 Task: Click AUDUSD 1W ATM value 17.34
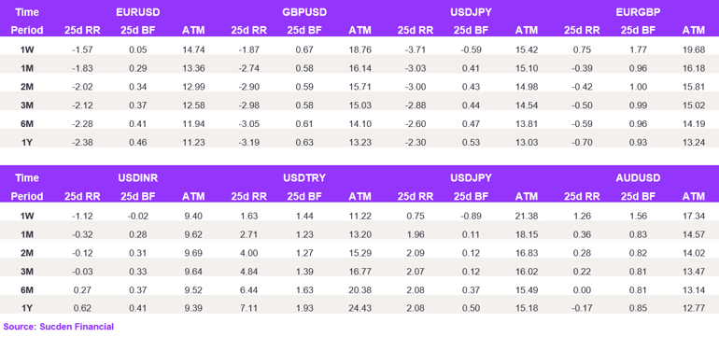(693, 216)
